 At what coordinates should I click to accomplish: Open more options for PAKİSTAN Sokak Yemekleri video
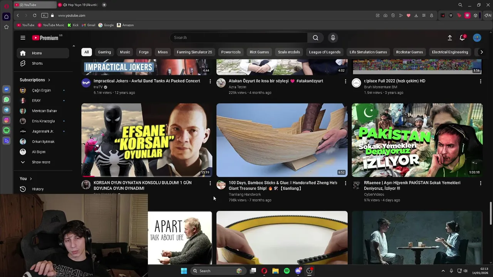[480, 184]
